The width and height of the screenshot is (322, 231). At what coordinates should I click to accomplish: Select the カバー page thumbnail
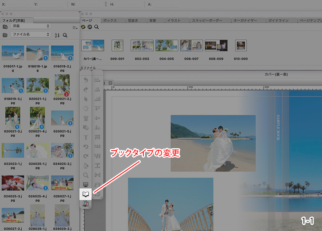tap(93, 45)
